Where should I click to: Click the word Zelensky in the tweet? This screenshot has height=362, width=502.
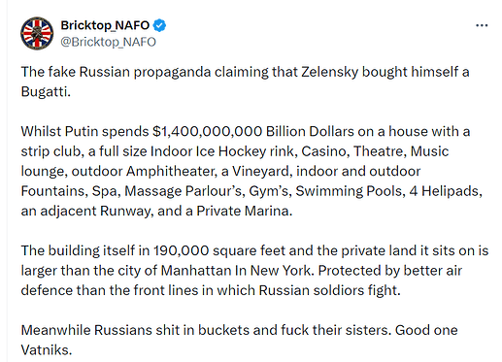pos(329,72)
